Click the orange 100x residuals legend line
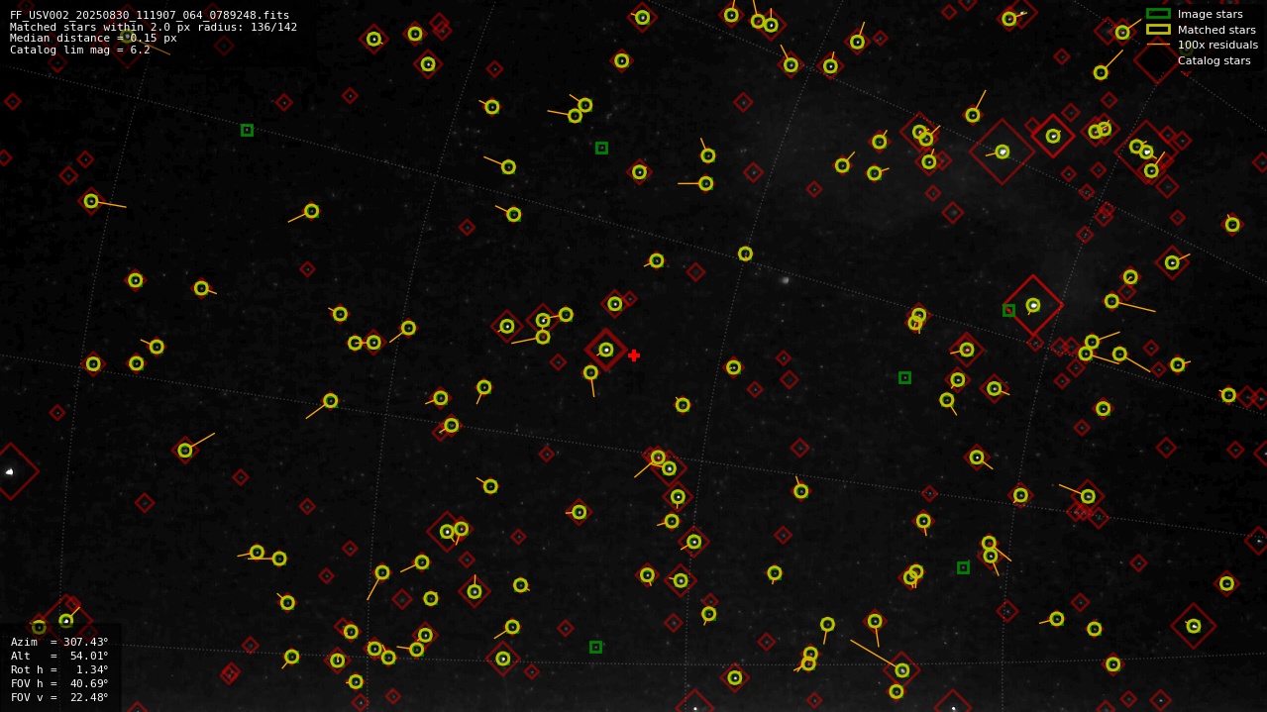The image size is (1267, 712). point(1158,45)
